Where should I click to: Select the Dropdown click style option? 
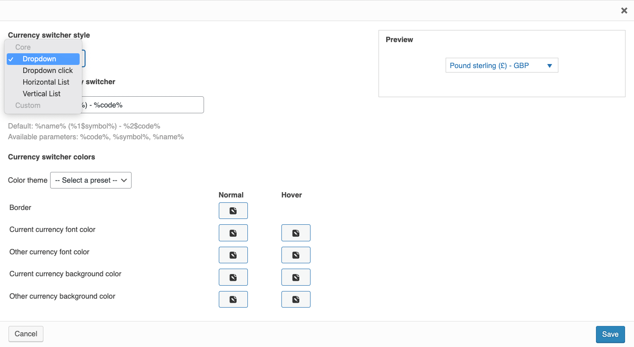point(47,70)
